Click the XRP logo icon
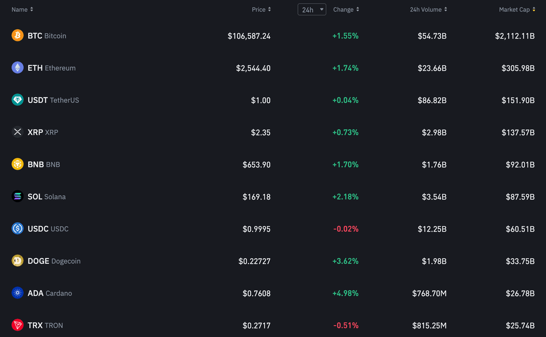The width and height of the screenshot is (546, 337). tap(17, 132)
